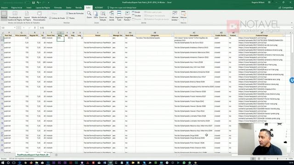Select the cell containing 0.01 in row 2

60,39
